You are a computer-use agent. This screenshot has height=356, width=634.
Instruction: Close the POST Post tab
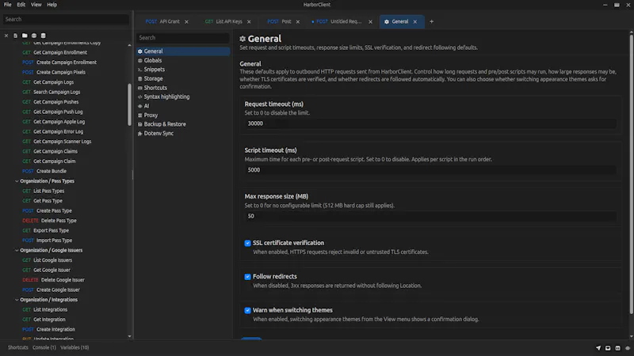pos(298,22)
